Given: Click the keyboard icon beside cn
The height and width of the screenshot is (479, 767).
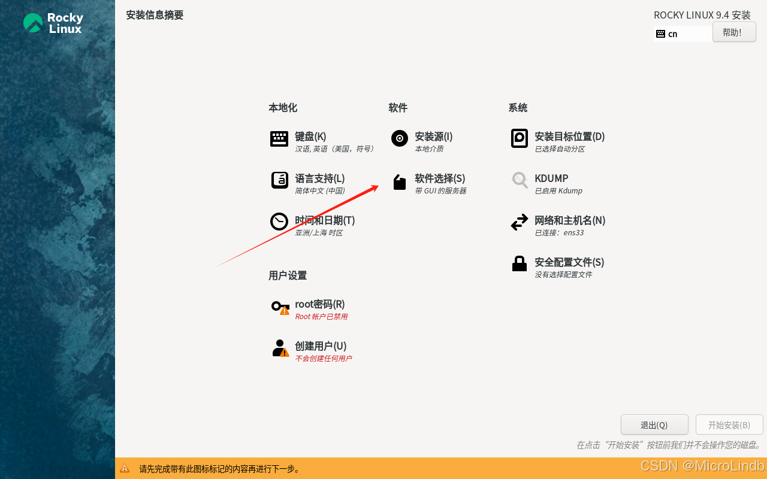Looking at the screenshot, I should click(x=660, y=34).
